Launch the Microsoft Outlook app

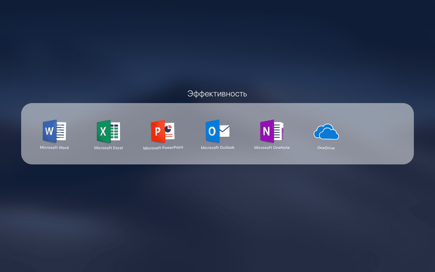coord(217,131)
